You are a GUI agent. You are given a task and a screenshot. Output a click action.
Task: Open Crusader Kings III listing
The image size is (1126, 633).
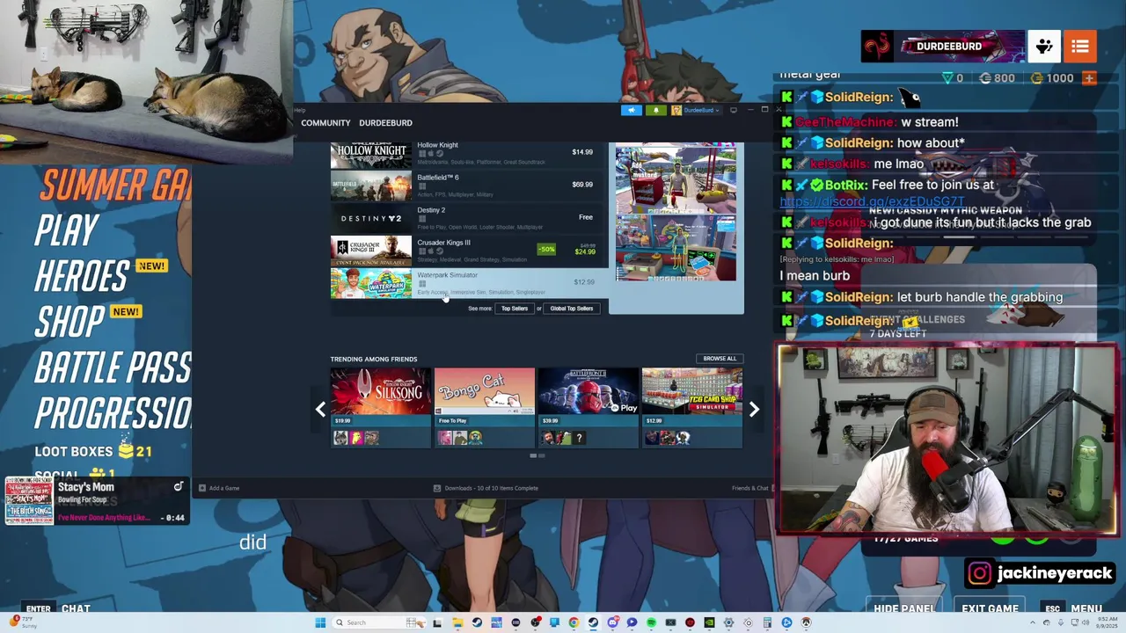468,251
